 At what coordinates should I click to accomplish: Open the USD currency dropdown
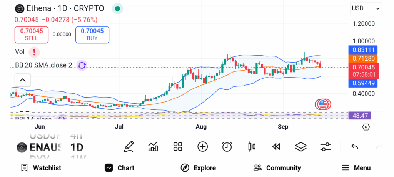point(365,8)
